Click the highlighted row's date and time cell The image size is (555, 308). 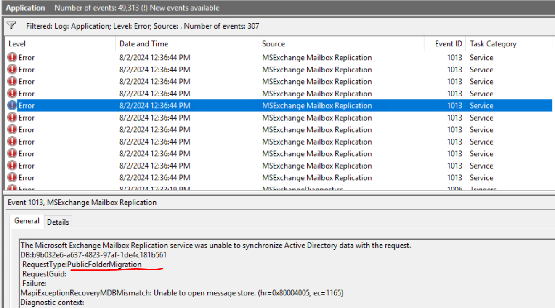click(155, 106)
